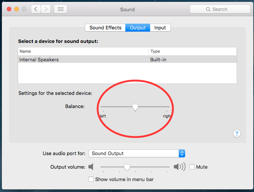Sort by the Type column header
The width and height of the screenshot is (254, 192).
pos(193,51)
